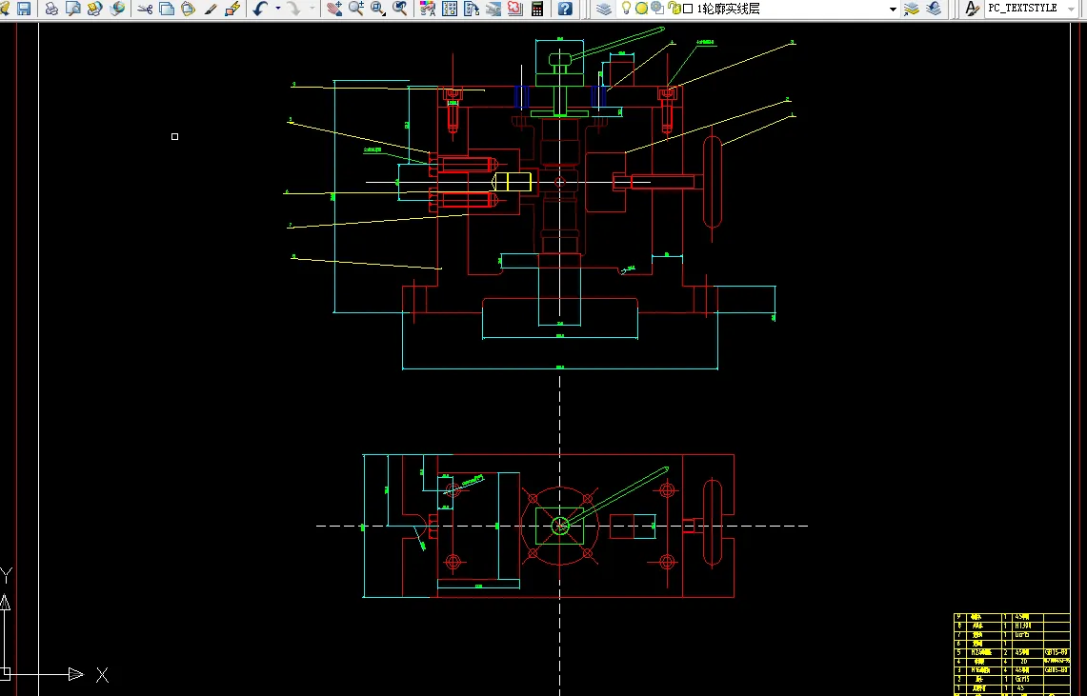Image resolution: width=1087 pixels, height=696 pixels.
Task: Activate the Pan hand tool
Action: click(x=334, y=9)
